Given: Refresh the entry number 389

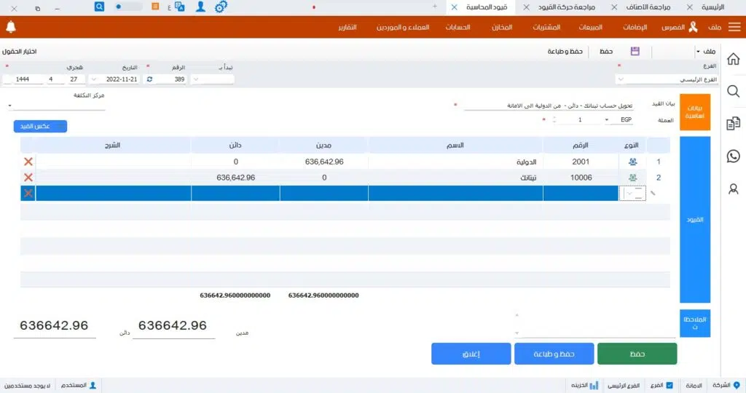Looking at the screenshot, I should (x=150, y=79).
